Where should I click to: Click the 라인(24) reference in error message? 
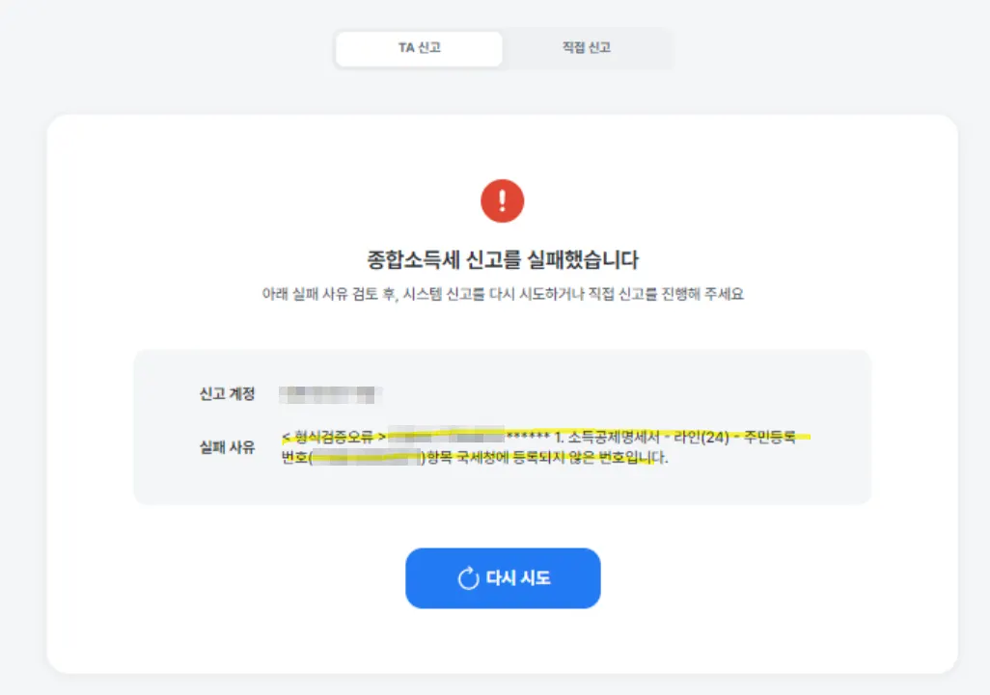[x=701, y=437]
